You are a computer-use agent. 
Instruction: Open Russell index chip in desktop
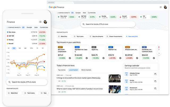(x=128, y=17)
